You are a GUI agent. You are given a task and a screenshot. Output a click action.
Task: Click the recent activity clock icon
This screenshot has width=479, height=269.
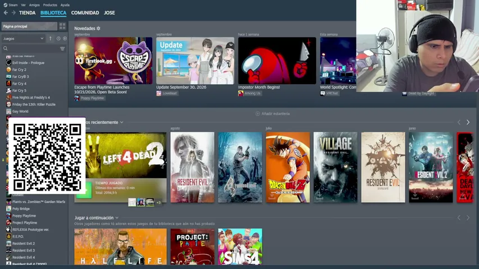click(58, 39)
